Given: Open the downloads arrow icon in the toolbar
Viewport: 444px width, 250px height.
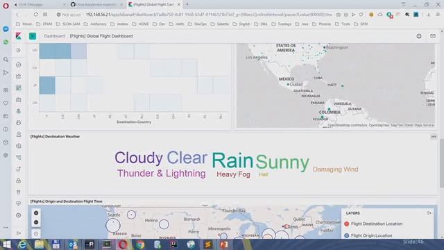Looking at the screenshot, I should [x=429, y=15].
